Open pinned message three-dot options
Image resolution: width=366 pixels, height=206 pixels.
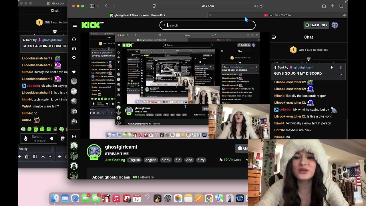(341, 68)
